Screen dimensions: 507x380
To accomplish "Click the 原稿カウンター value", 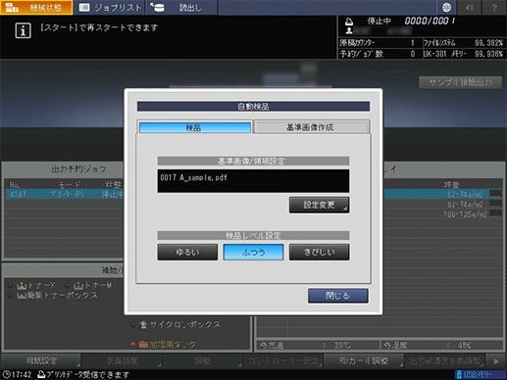I will click(x=413, y=43).
